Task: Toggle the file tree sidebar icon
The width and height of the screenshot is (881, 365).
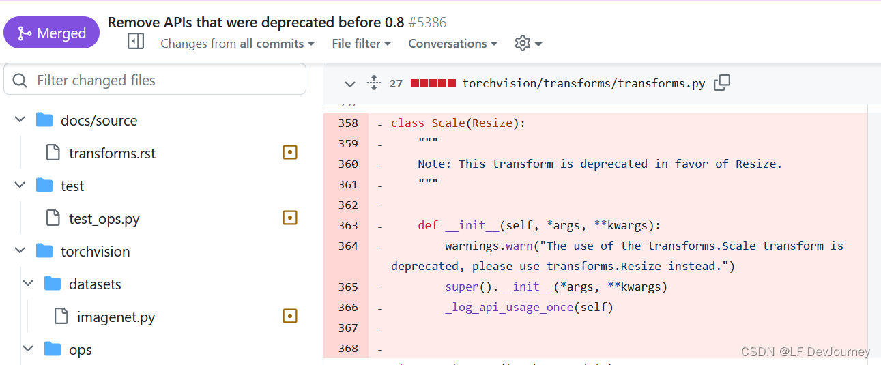Action: 136,42
